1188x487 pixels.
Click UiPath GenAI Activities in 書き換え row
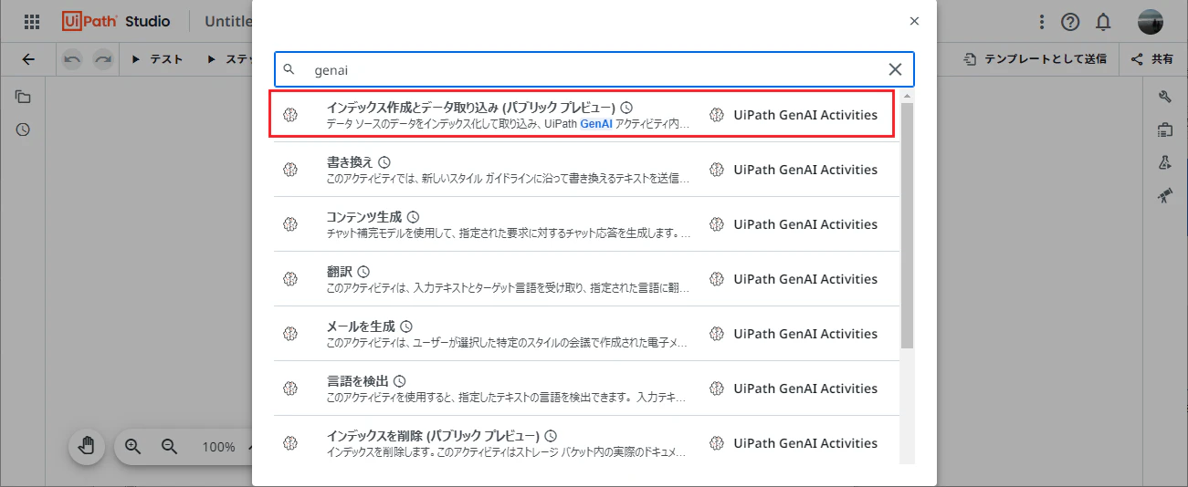click(x=805, y=170)
